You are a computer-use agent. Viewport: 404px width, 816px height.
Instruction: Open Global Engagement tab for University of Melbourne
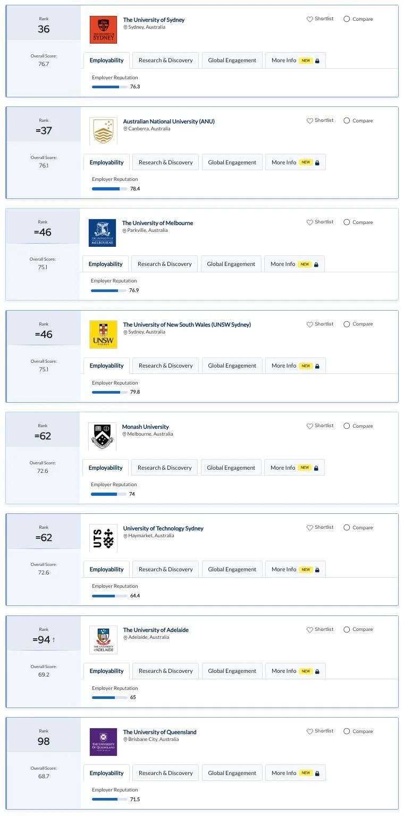(231, 264)
